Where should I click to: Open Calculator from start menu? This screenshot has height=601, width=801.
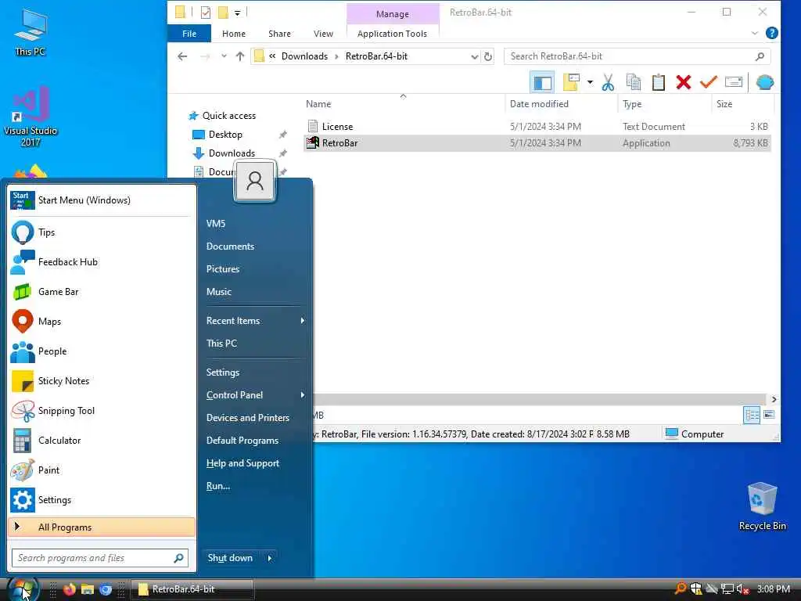point(102,440)
